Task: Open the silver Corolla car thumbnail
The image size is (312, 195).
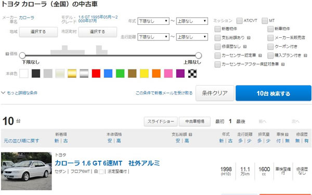Action: 27,171
